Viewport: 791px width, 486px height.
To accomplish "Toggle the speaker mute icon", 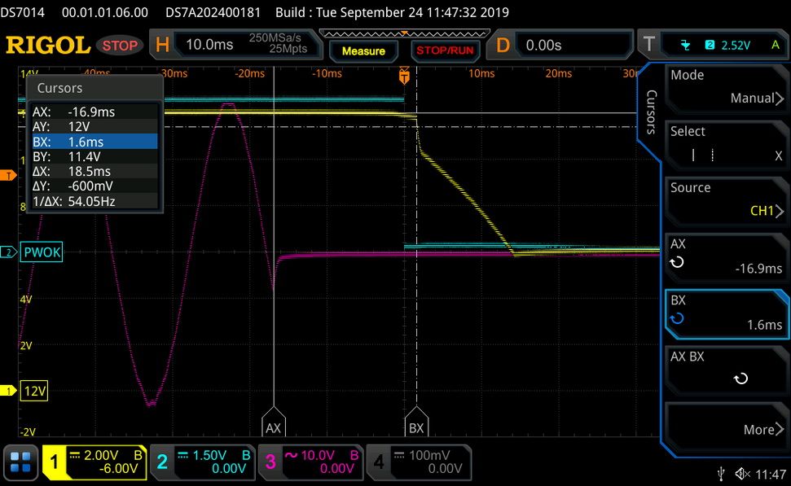I will click(742, 474).
